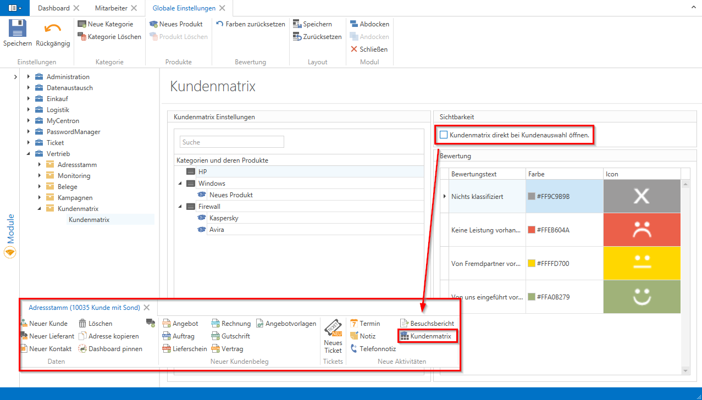702x400 pixels.
Task: Click the Neues Ticket icon
Action: [x=333, y=329]
